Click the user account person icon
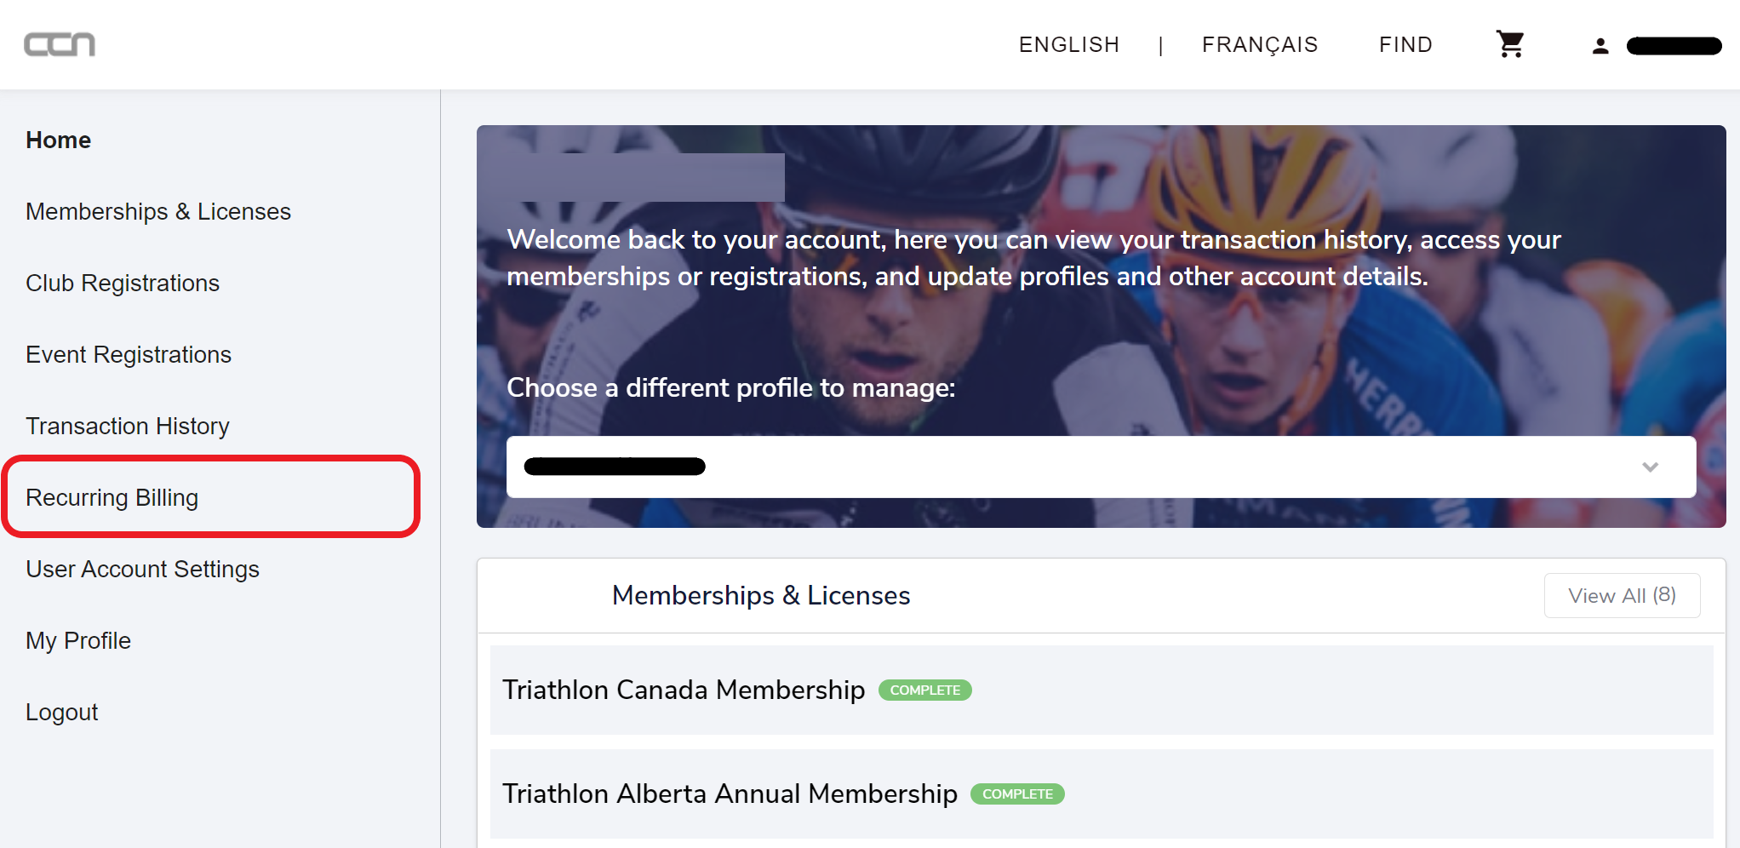The height and width of the screenshot is (848, 1740). (1600, 46)
